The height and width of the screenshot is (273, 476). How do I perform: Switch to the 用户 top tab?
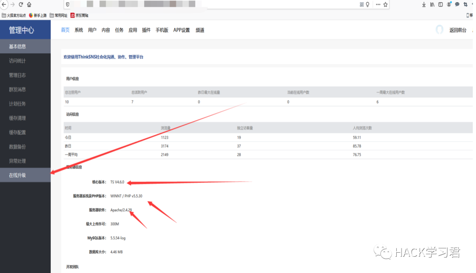coord(92,30)
